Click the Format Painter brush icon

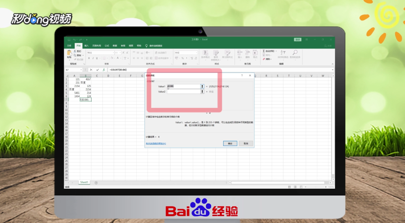coord(75,59)
